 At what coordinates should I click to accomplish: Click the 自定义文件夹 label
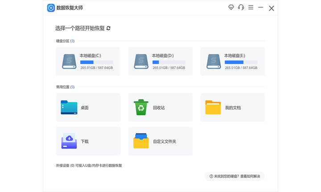165,141
